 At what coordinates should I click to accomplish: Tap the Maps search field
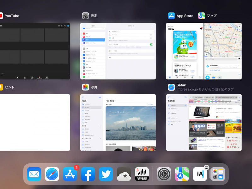point(221,59)
